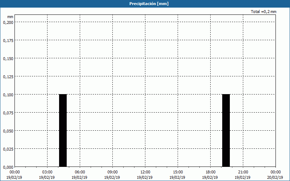
Task: Click the 03:00 time axis label
Action: [x=47, y=172]
